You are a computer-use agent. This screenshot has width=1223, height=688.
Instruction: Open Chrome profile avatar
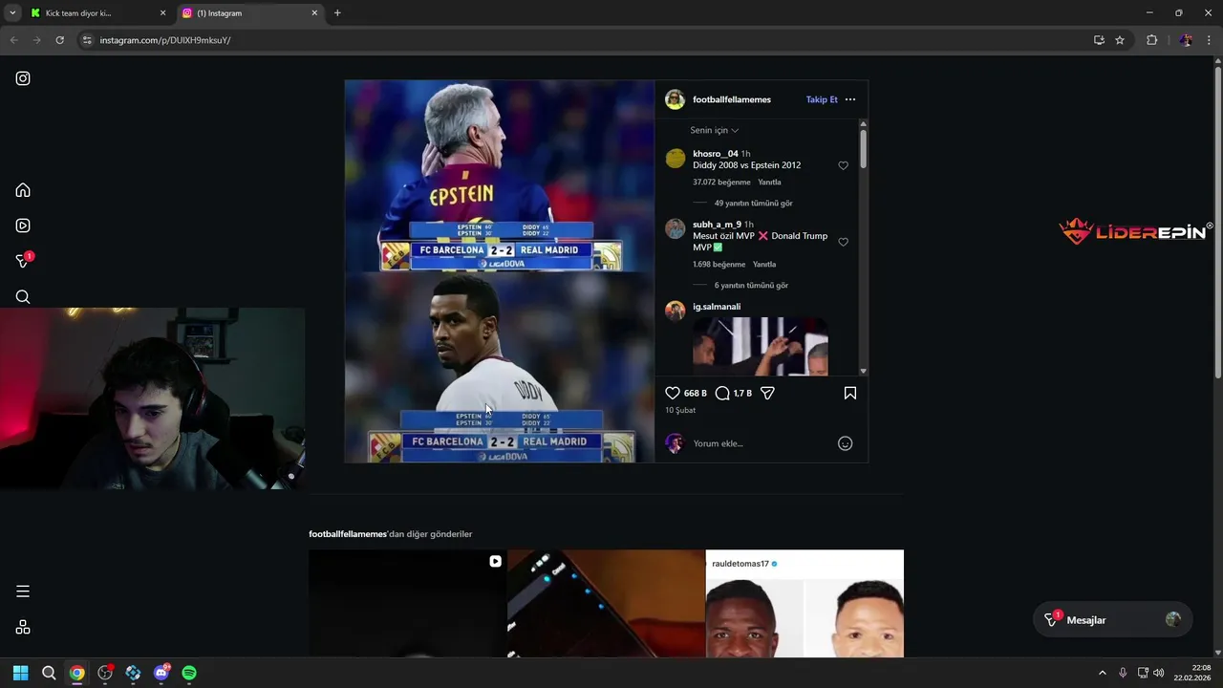[1186, 40]
